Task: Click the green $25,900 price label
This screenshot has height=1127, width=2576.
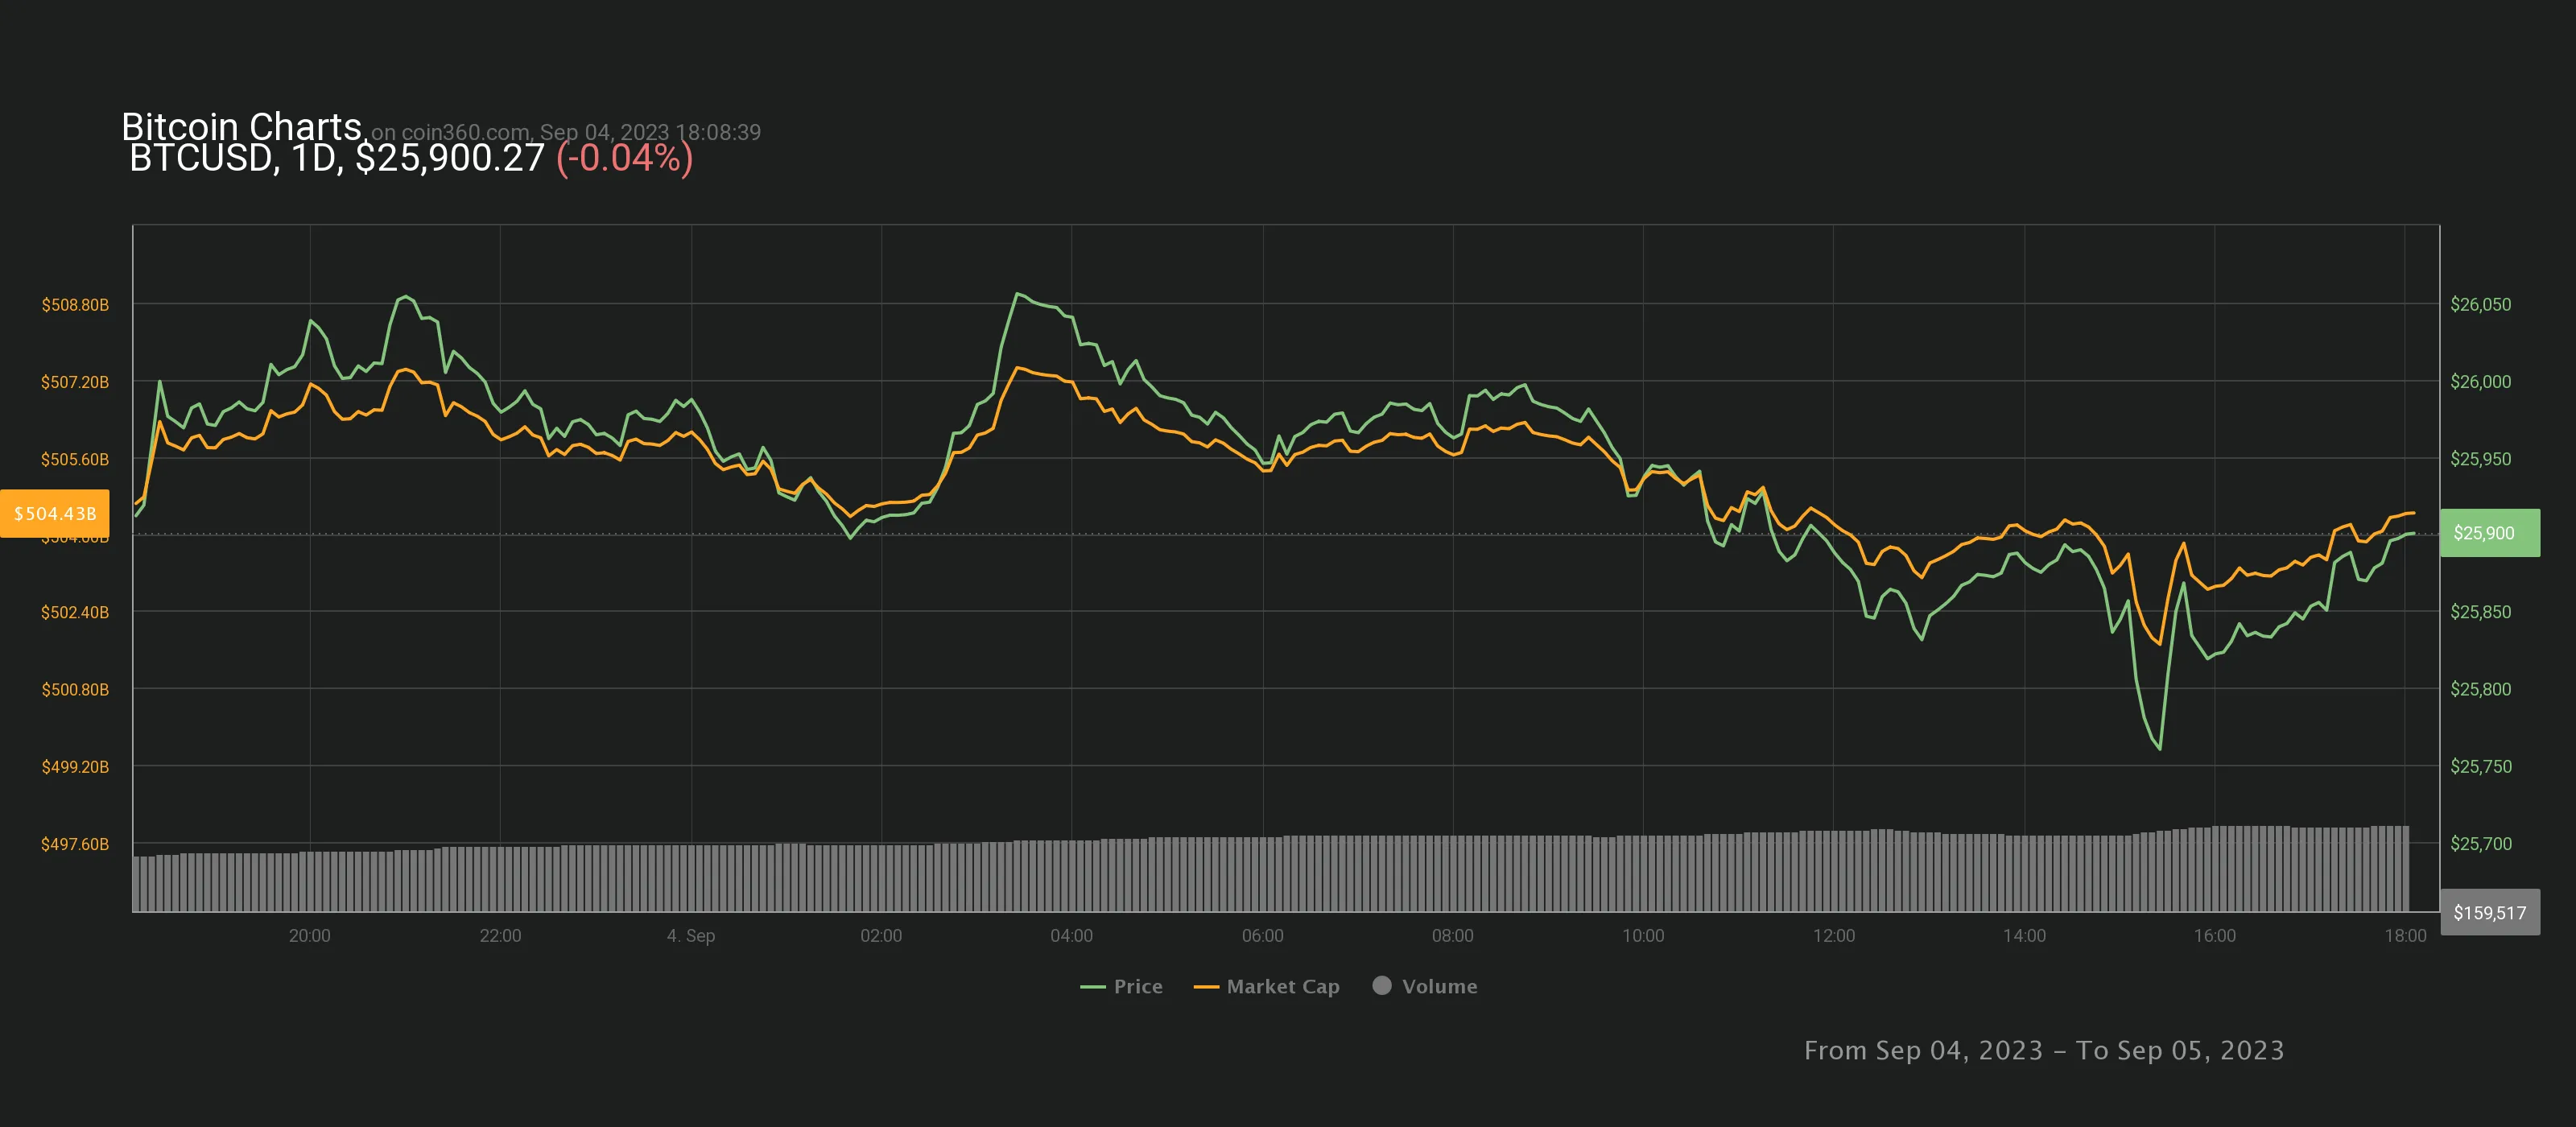Action: (x=2489, y=533)
